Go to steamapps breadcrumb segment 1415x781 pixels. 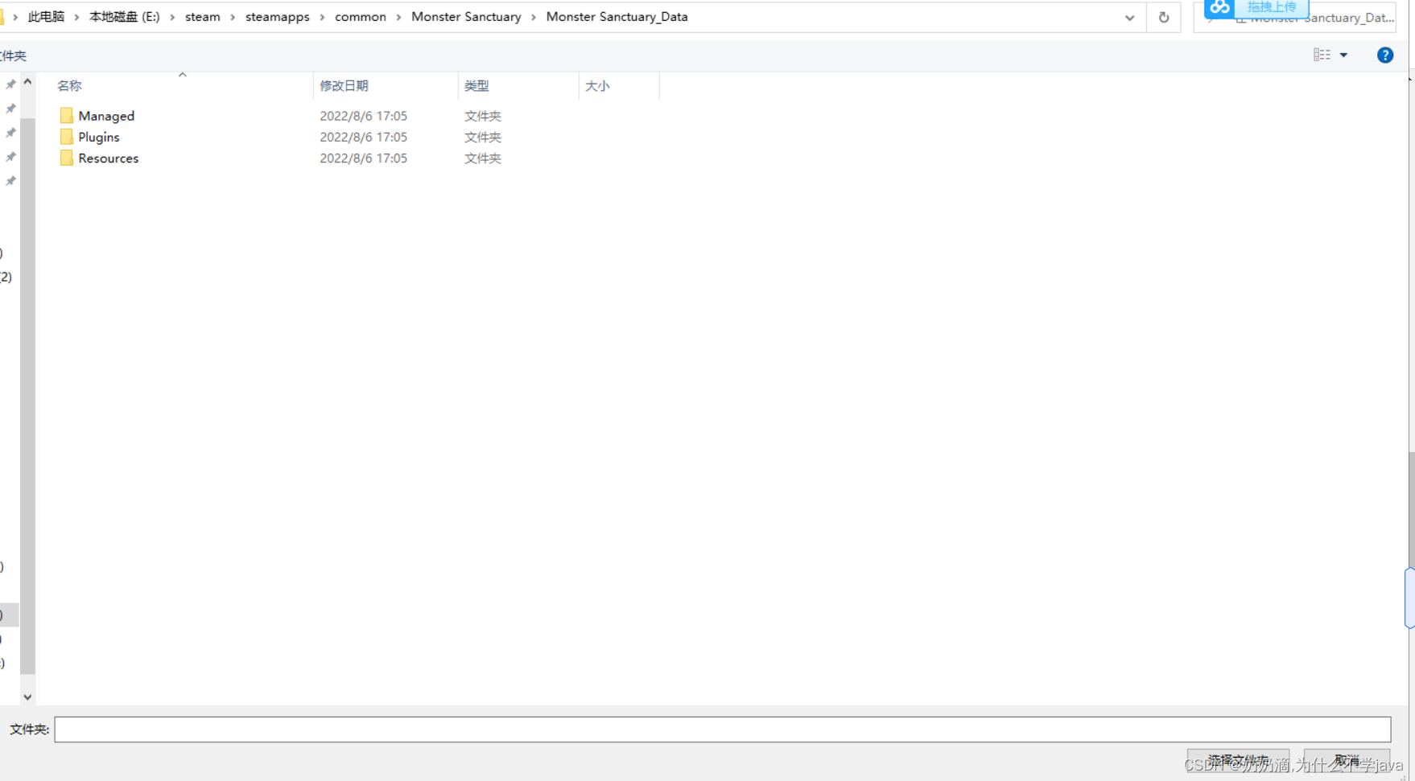coord(278,17)
